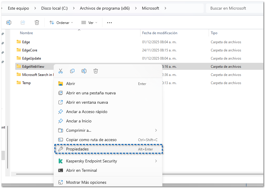Screen dimensions: 266x189
Task: Open the Ordenar sort dropdown
Action: coord(61,22)
